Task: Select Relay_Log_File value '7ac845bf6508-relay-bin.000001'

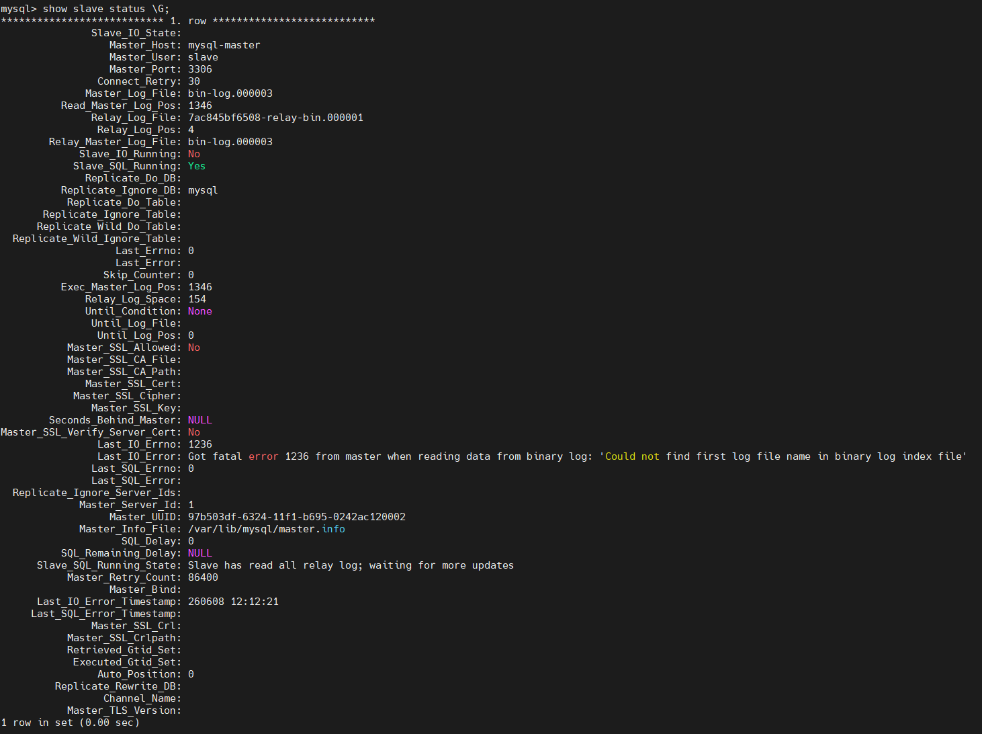Action: 275,118
